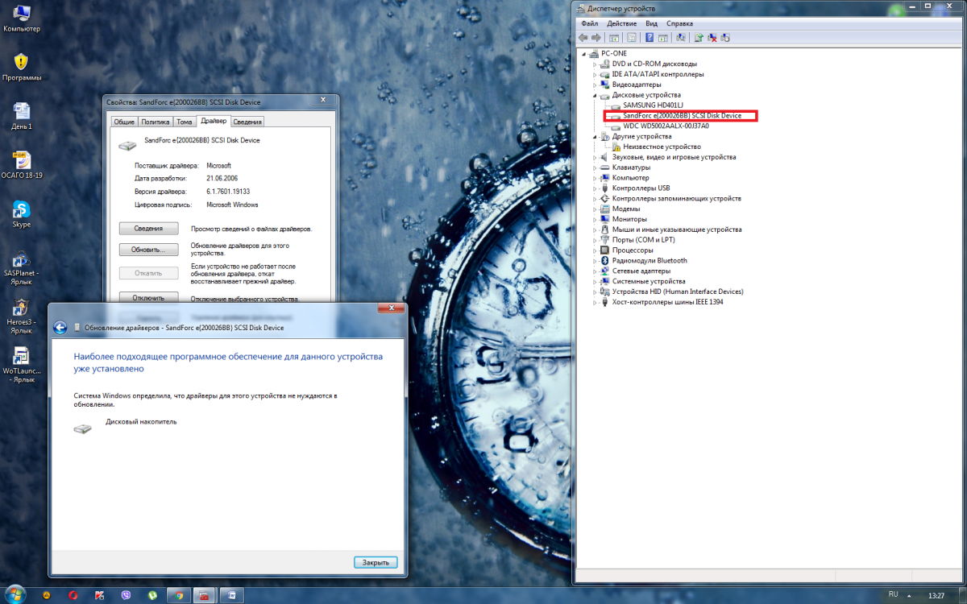
Task: Open the Справка menu
Action: pyautogui.click(x=680, y=23)
